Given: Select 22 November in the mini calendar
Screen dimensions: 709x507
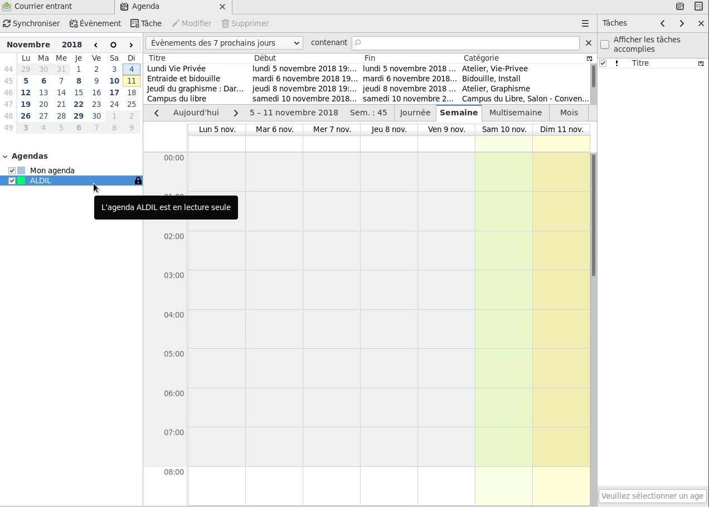Looking at the screenshot, I should coord(79,104).
